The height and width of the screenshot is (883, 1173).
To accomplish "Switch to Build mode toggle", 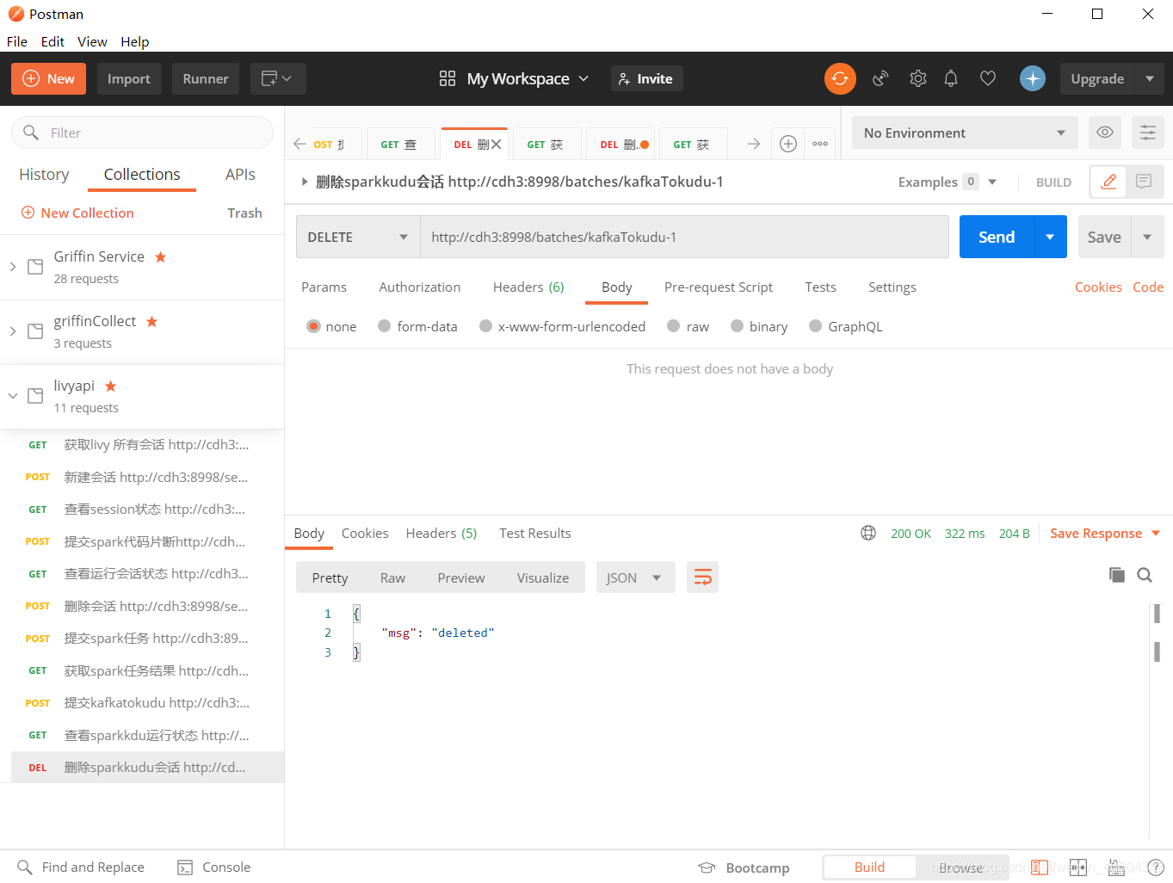I will click(869, 868).
